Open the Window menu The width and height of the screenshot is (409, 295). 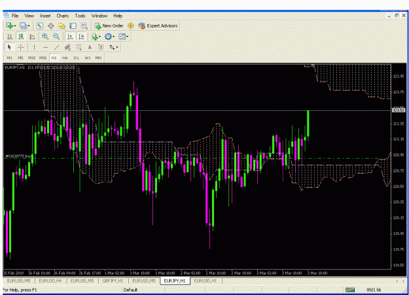coord(99,16)
